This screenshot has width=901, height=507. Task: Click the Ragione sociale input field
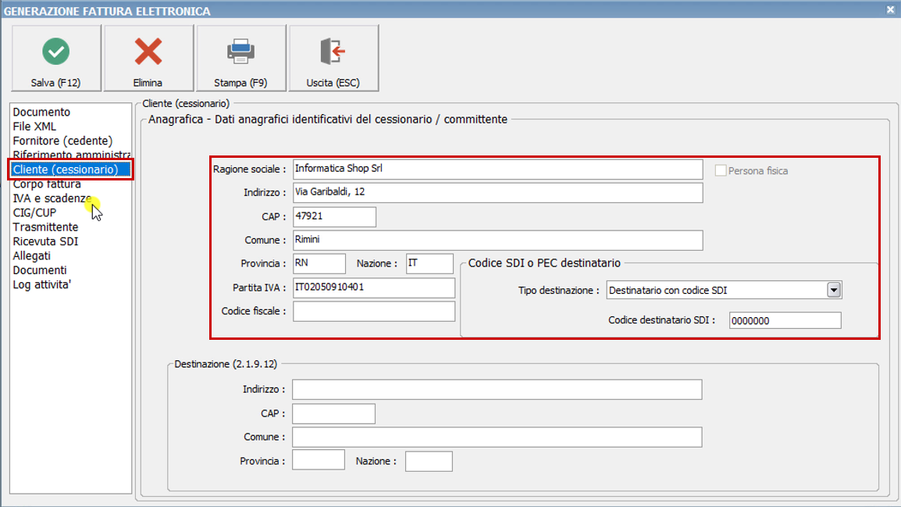click(x=496, y=169)
